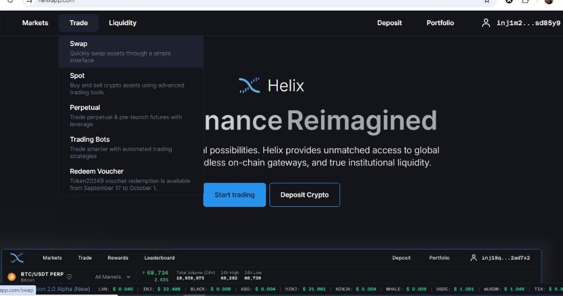The width and height of the screenshot is (563, 296).
Task: Open wallet address inj1m2...sd85y9
Action: click(528, 23)
